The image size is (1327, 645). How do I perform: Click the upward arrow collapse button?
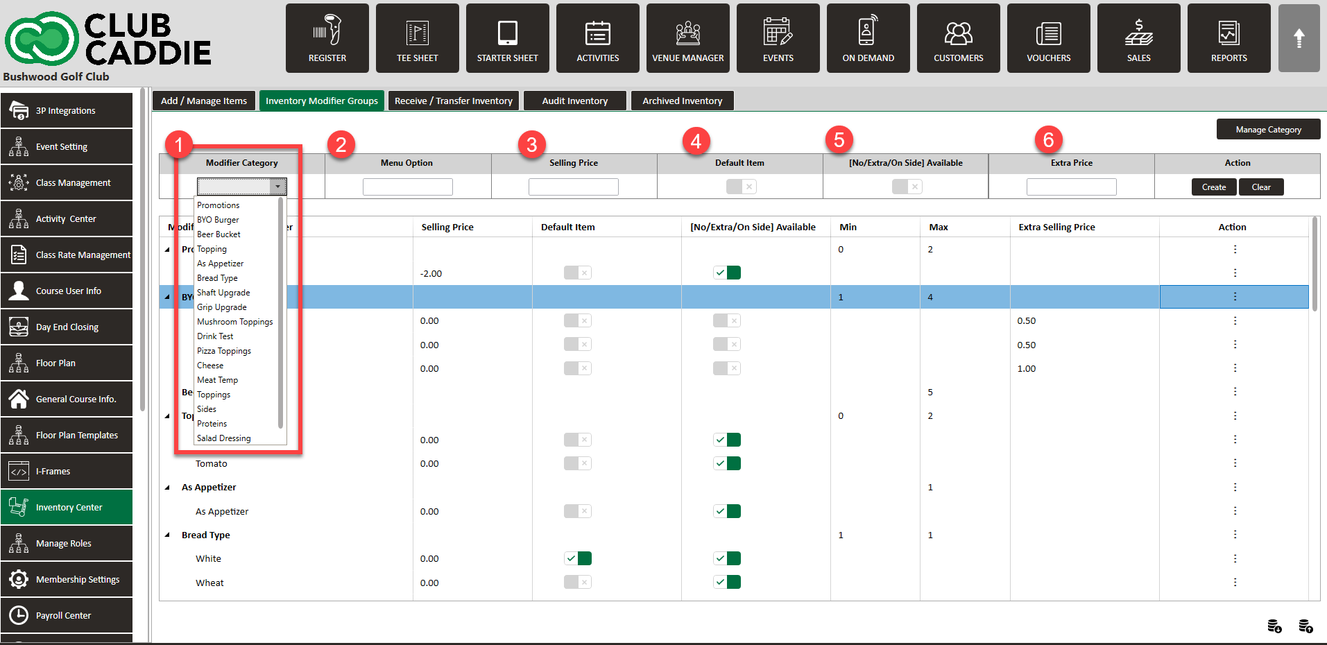pyautogui.click(x=1299, y=38)
